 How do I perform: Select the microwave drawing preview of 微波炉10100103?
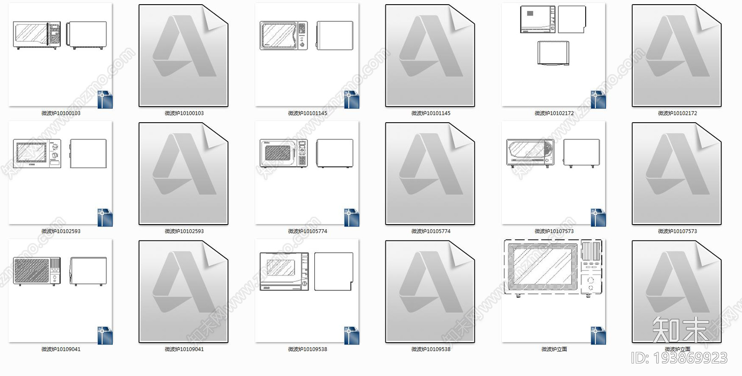click(x=60, y=56)
